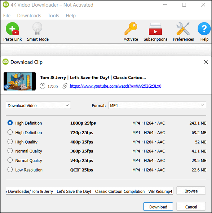
Task: Click the 360p 25fps resolution text
Action: 82,151
